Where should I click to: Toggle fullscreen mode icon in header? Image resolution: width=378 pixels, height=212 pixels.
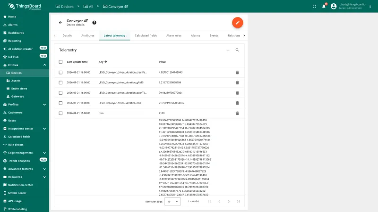point(314,7)
